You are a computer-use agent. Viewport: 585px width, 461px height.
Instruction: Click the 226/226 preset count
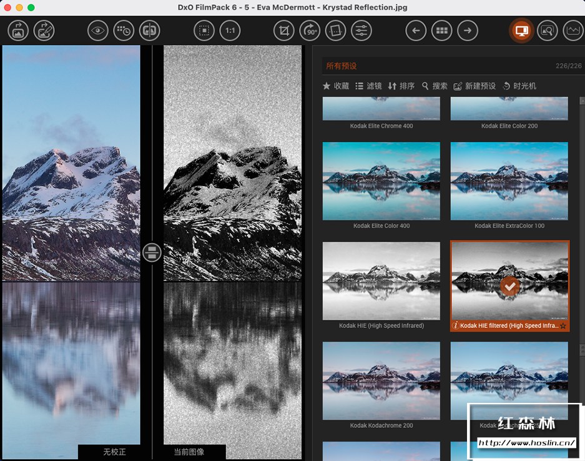tap(569, 66)
